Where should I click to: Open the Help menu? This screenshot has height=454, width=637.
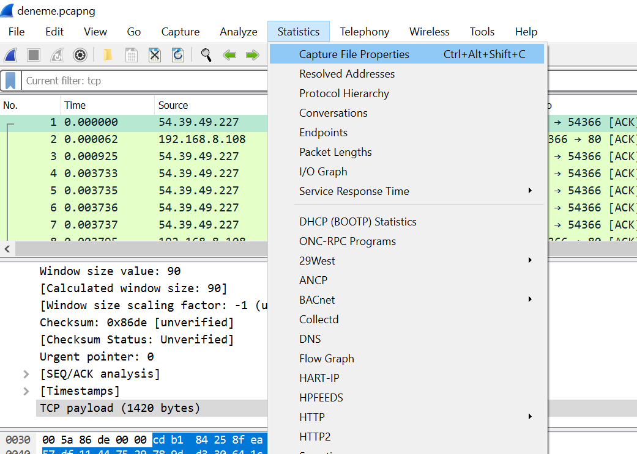(526, 32)
